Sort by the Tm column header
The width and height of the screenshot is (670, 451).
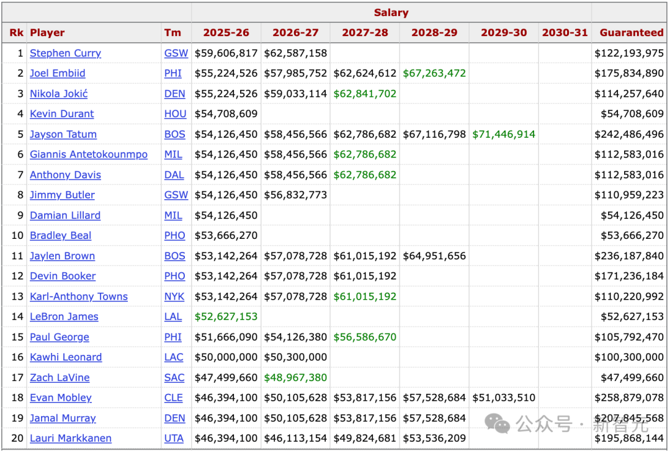pyautogui.click(x=172, y=32)
